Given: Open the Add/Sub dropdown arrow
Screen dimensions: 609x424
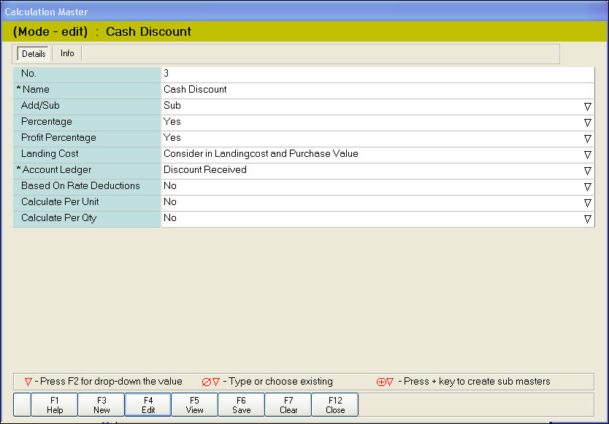Looking at the screenshot, I should [x=587, y=106].
